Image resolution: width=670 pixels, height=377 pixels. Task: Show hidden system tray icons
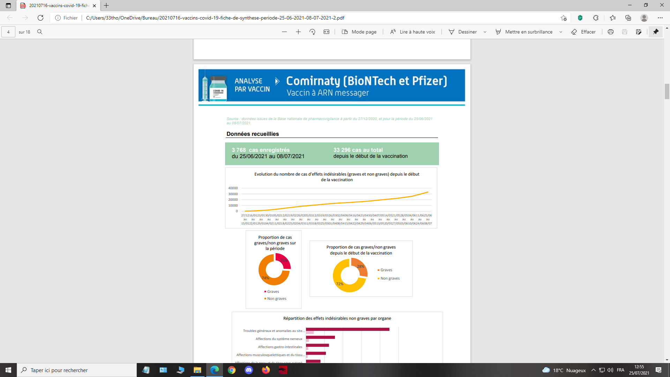[x=593, y=370]
